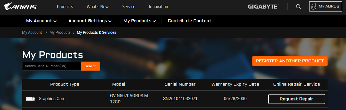This screenshot has height=110, width=346.
Task: Open the Service menu item
Action: pos(129,6)
